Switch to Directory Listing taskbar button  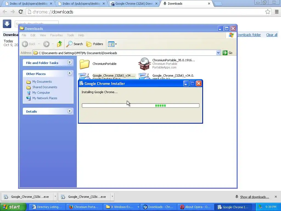[47, 207]
